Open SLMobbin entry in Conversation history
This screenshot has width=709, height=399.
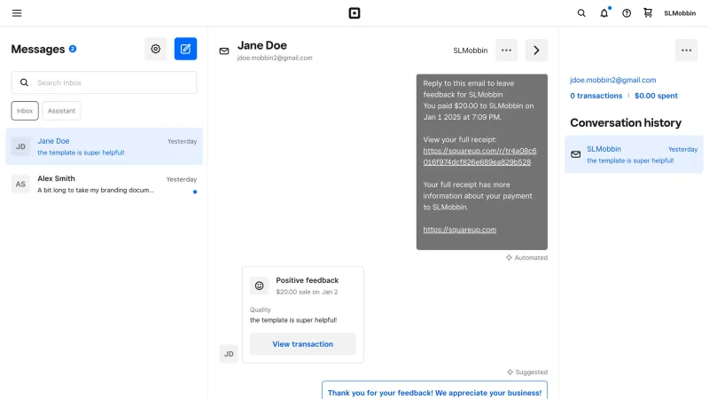(x=634, y=154)
